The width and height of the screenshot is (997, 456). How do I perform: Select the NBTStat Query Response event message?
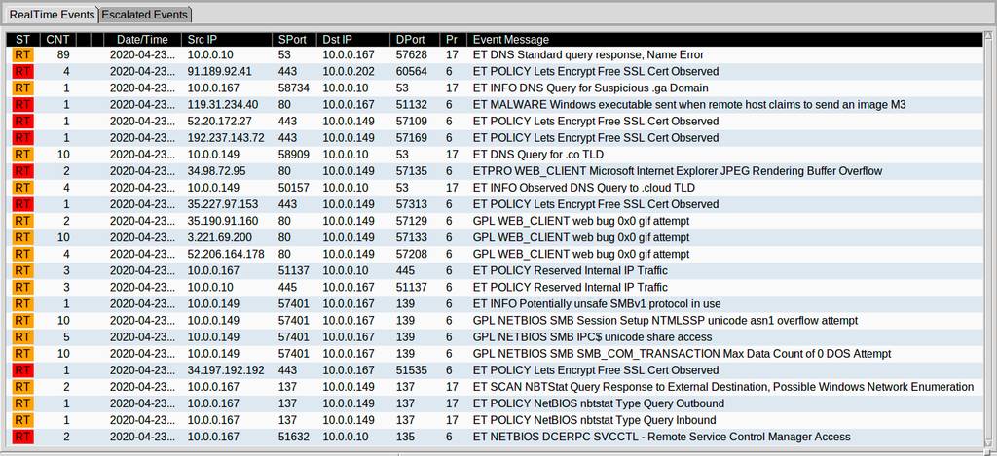coord(723,387)
